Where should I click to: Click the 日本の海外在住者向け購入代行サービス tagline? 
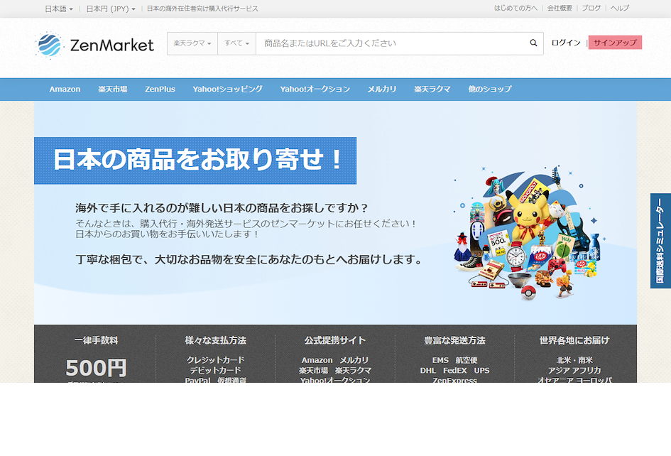click(202, 9)
